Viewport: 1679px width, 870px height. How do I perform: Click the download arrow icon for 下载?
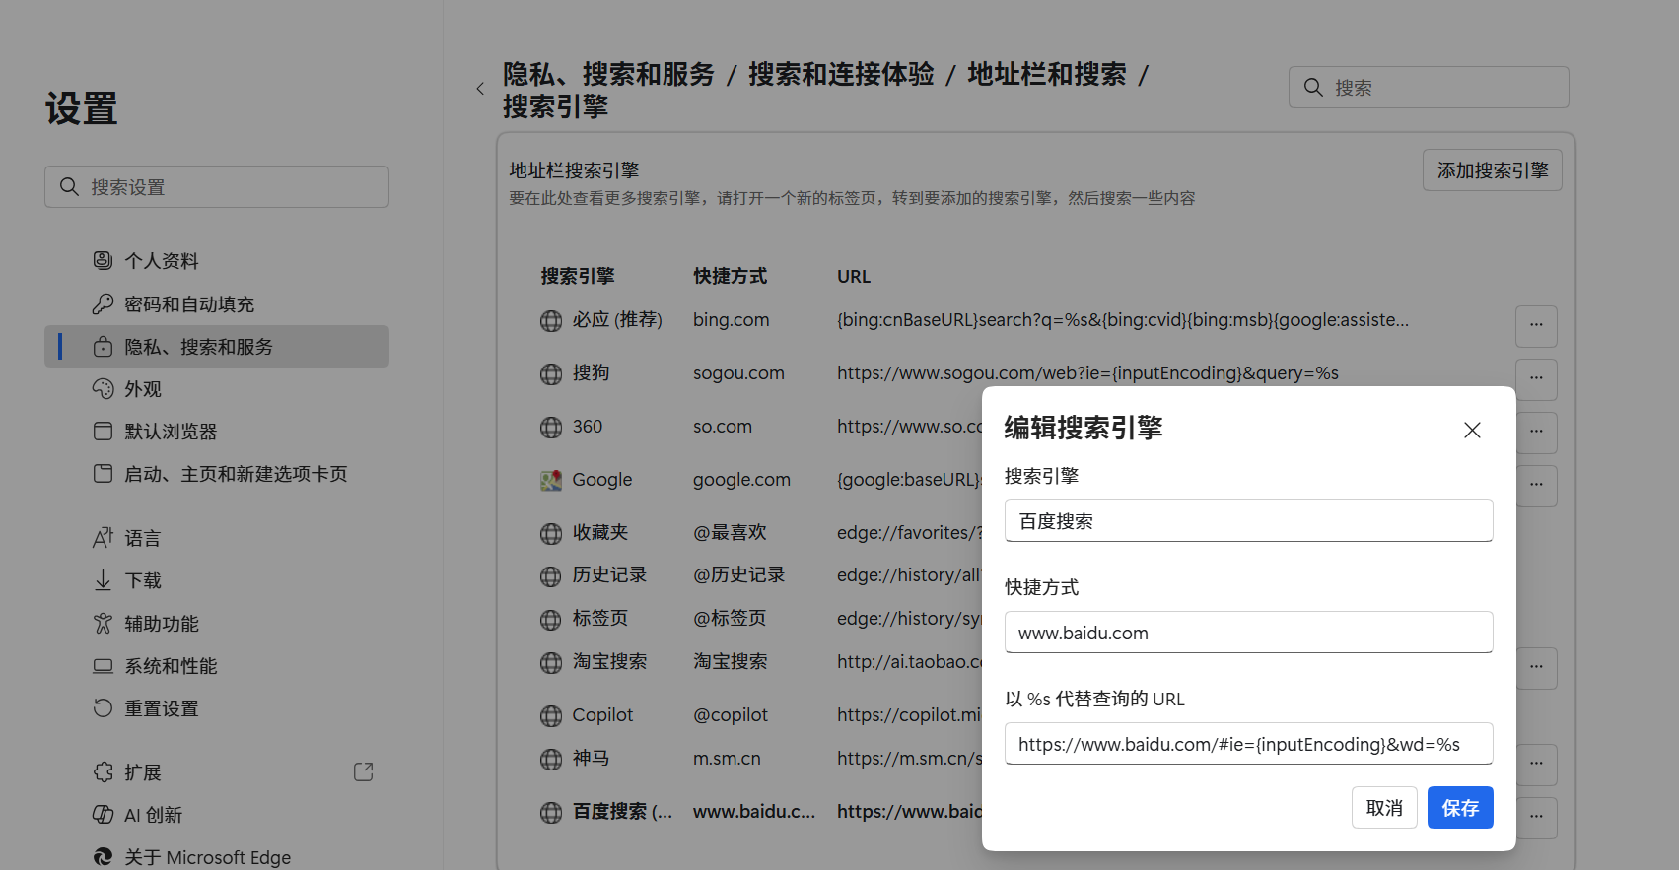tap(103, 580)
